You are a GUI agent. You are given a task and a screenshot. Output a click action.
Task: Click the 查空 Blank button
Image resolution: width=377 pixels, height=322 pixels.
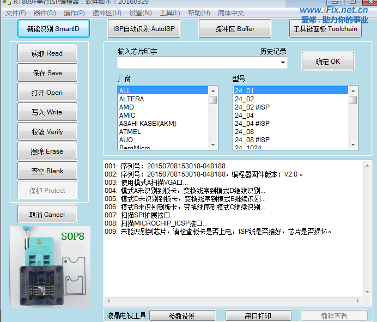[x=47, y=171]
